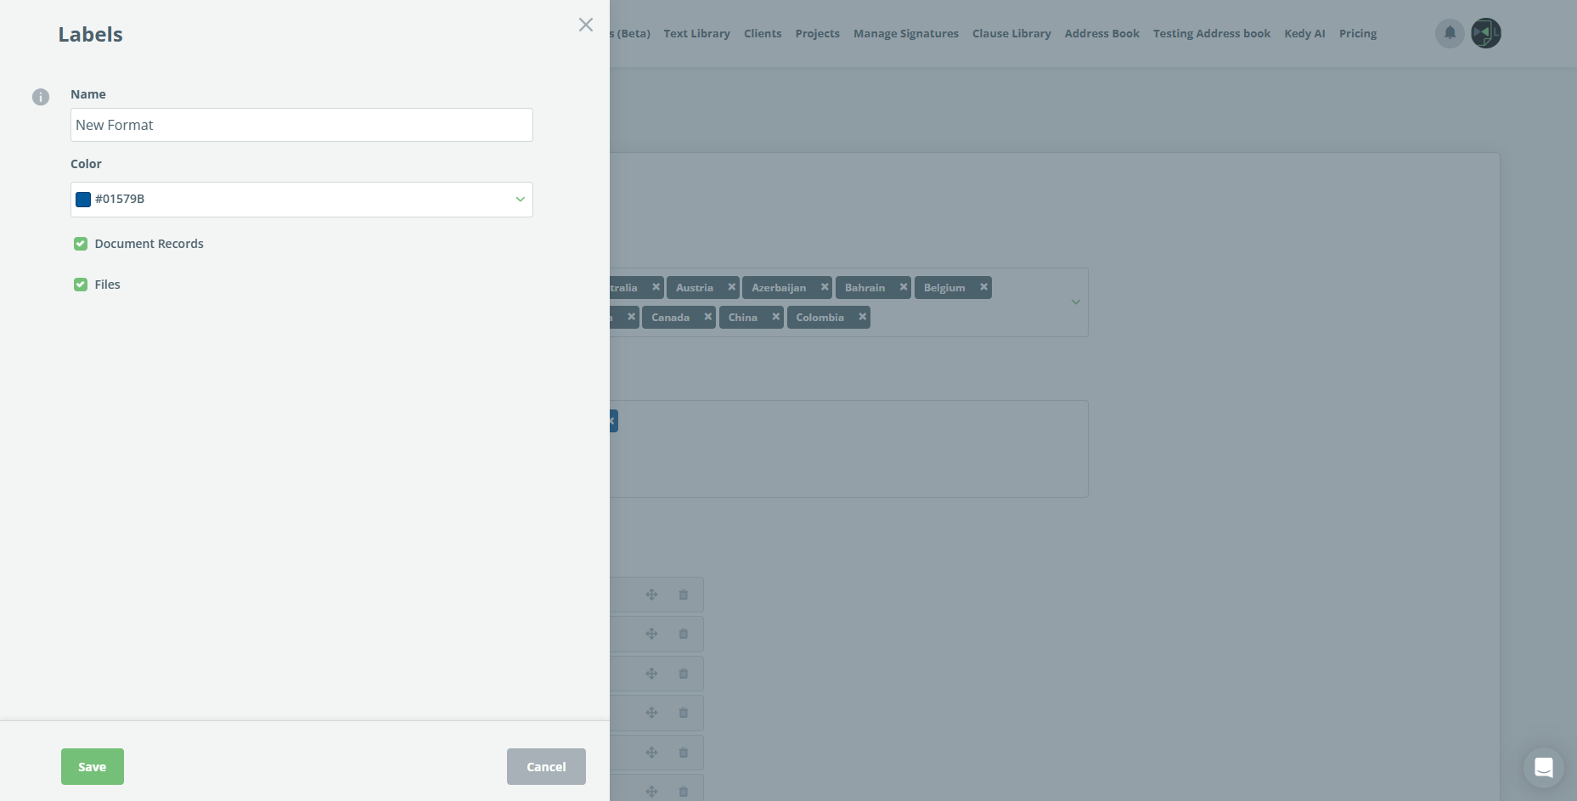This screenshot has width=1577, height=801.
Task: Save the label
Action: [x=93, y=767]
